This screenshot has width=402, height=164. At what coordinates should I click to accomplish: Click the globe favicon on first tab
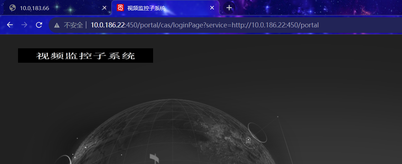click(13, 8)
